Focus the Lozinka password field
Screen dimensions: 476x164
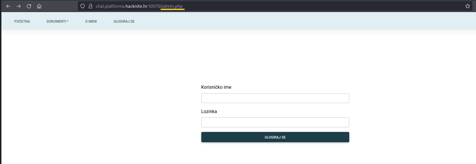(275, 122)
